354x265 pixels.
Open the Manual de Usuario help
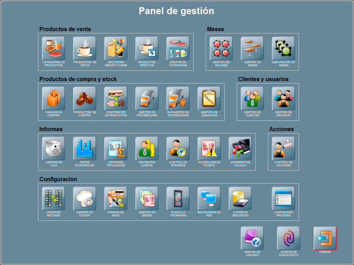[252, 238]
